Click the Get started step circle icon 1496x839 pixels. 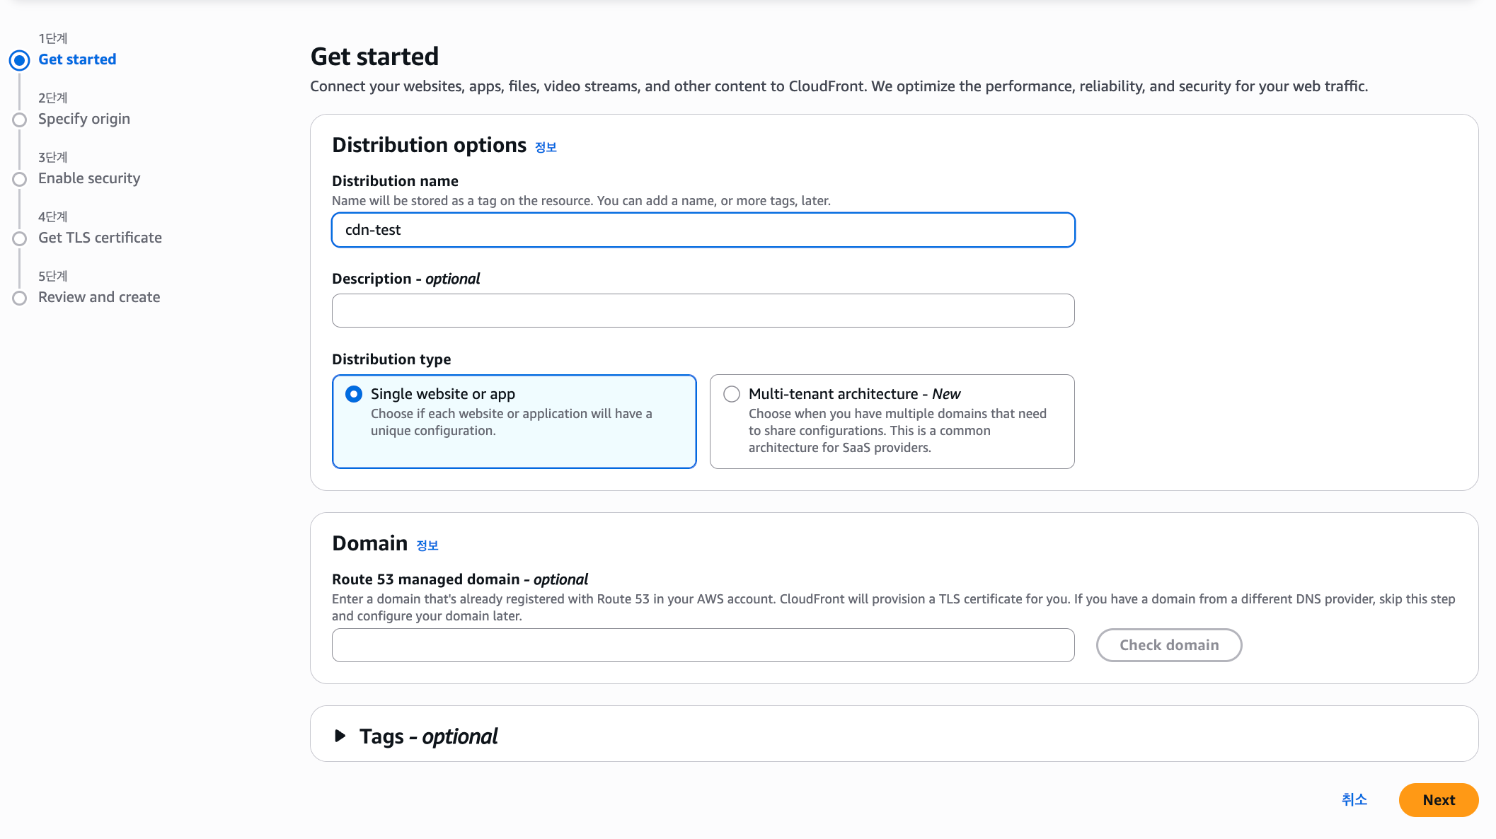[x=20, y=60]
